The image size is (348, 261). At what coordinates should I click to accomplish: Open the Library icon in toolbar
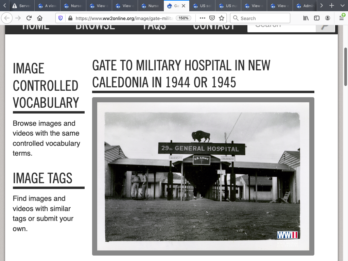(306, 18)
